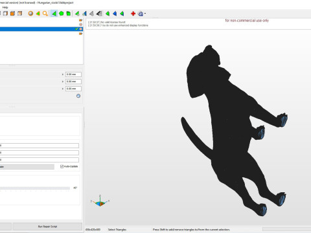Click the solid blue triangle toolbar icon
This screenshot has width=311, height=233.
115,14
